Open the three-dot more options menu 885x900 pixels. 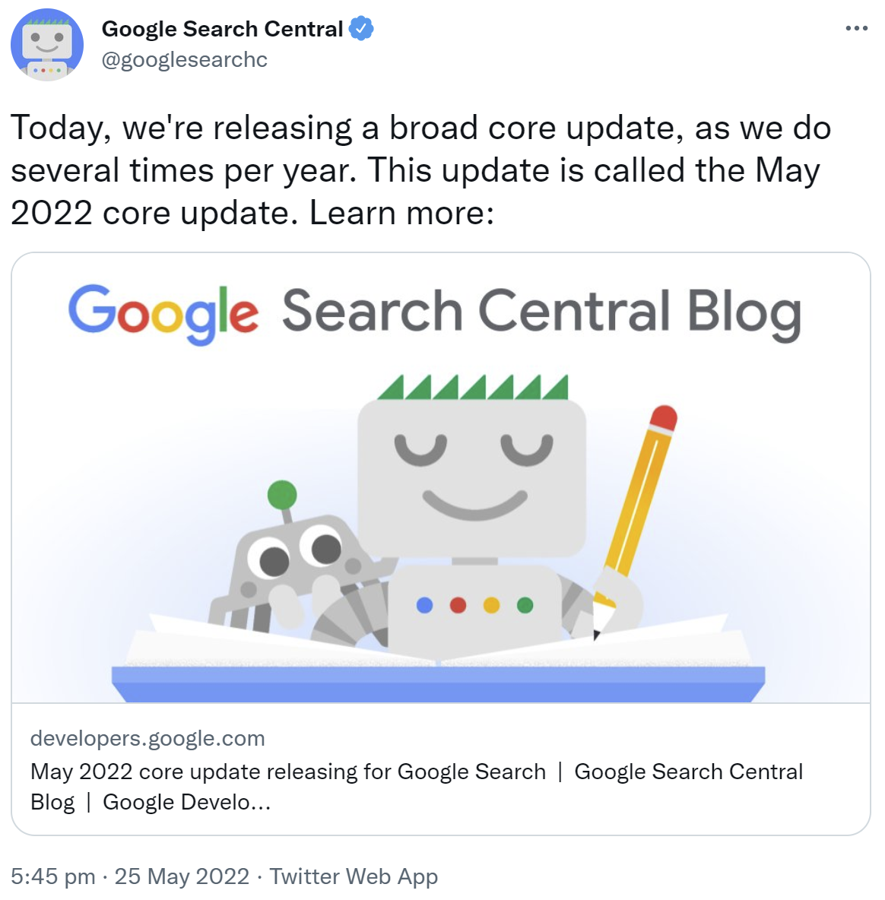coord(858,27)
